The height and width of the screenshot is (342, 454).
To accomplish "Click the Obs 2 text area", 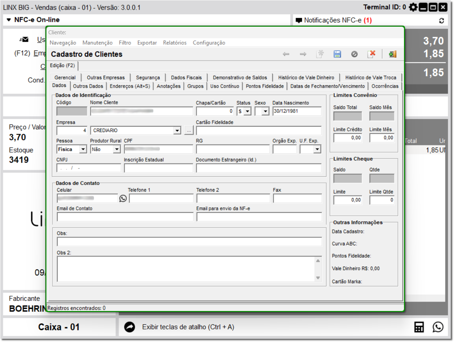I will pos(186,269).
